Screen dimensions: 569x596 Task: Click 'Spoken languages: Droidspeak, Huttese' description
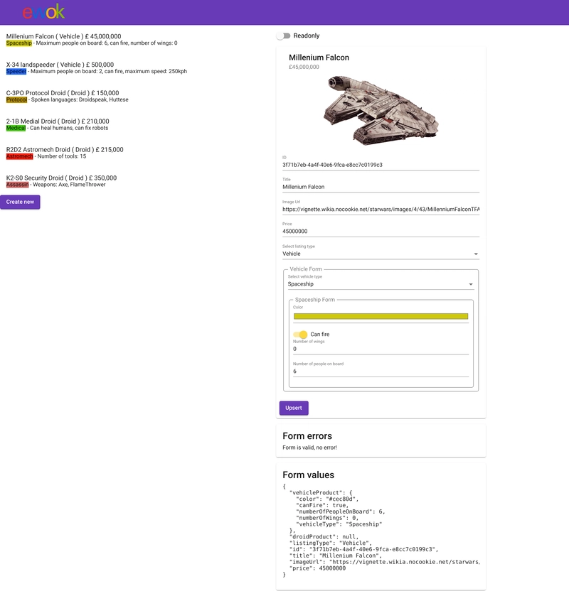tap(80, 99)
